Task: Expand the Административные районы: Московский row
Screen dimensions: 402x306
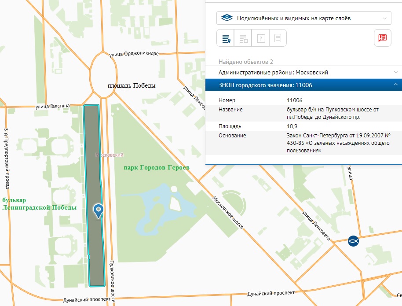Action: coord(303,72)
